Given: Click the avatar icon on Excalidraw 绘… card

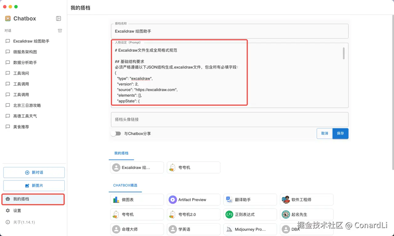Looking at the screenshot, I should [116, 168].
